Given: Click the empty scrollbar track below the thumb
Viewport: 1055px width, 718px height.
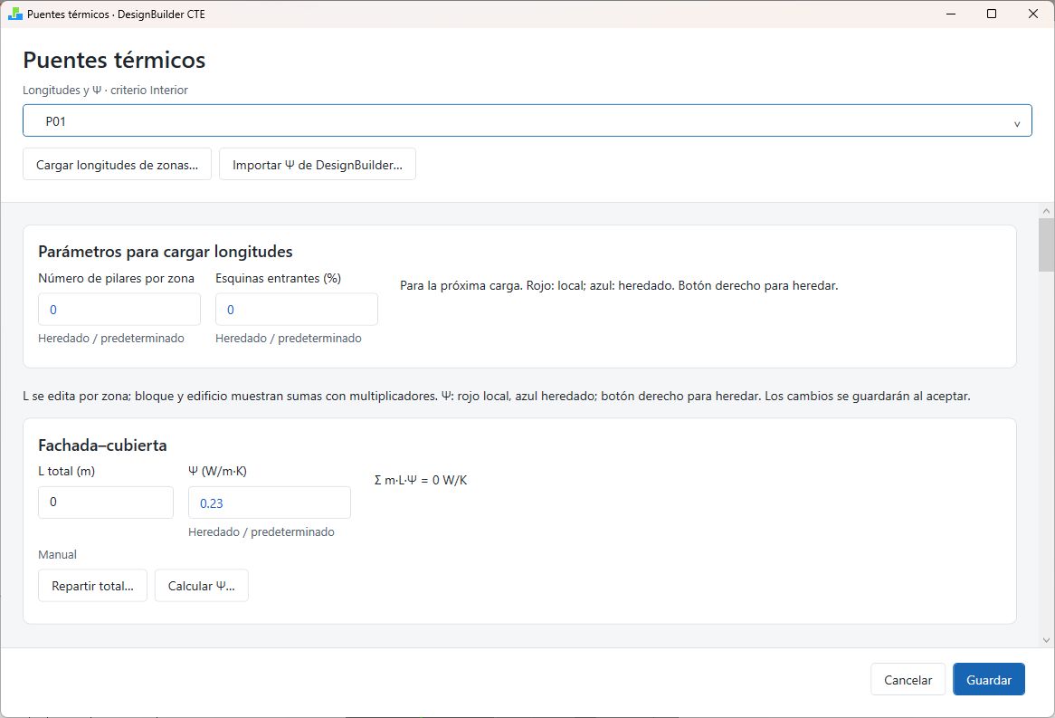Looking at the screenshot, I should pos(1046,451).
